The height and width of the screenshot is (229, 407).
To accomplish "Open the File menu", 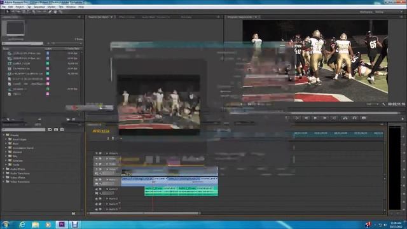I will pyautogui.click(x=4, y=7).
